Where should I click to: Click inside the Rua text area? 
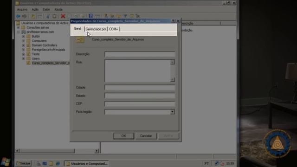[137, 71]
